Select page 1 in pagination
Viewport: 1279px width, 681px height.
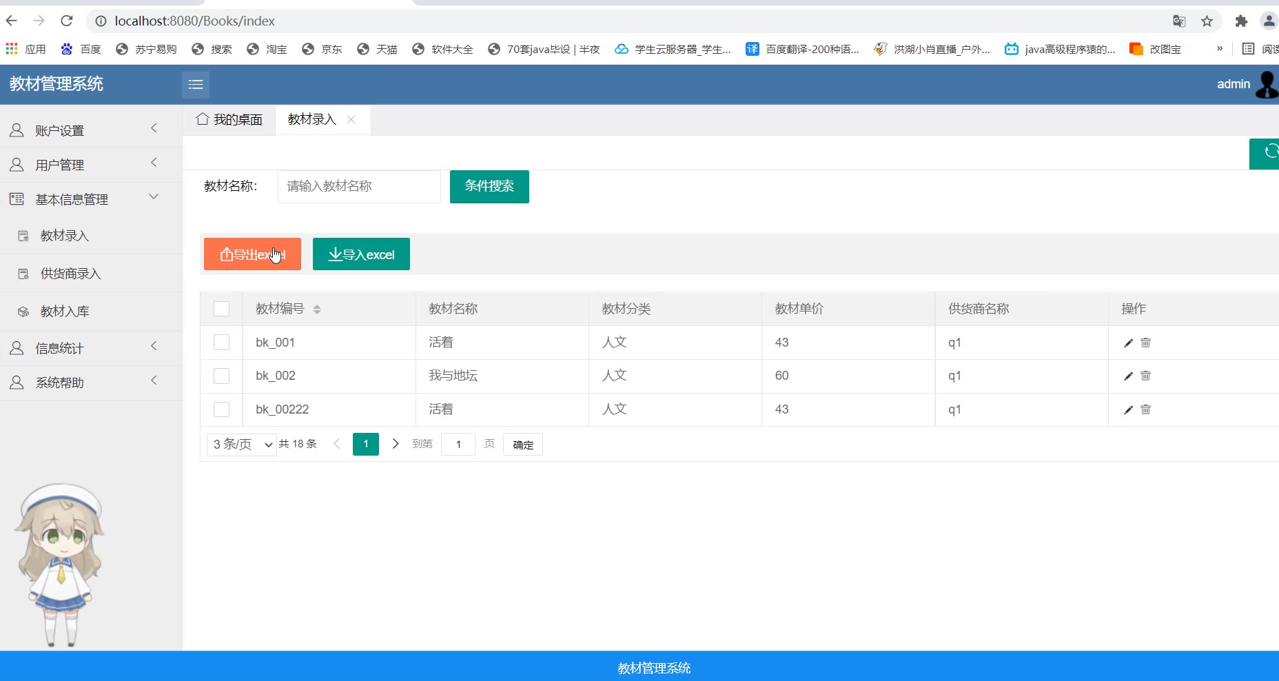click(x=366, y=444)
